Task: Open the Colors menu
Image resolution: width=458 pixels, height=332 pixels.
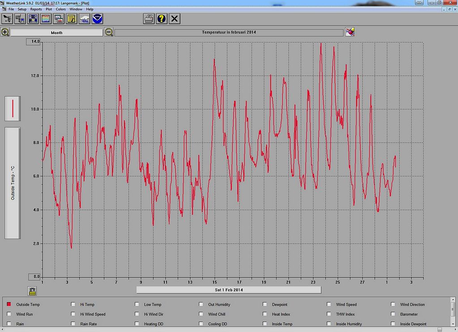Action: point(61,9)
